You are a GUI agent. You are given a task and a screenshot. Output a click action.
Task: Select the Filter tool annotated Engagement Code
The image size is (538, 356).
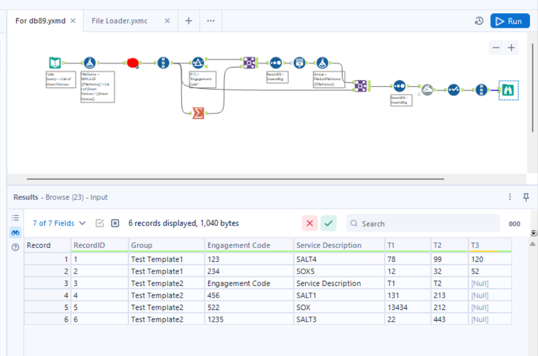(x=198, y=63)
